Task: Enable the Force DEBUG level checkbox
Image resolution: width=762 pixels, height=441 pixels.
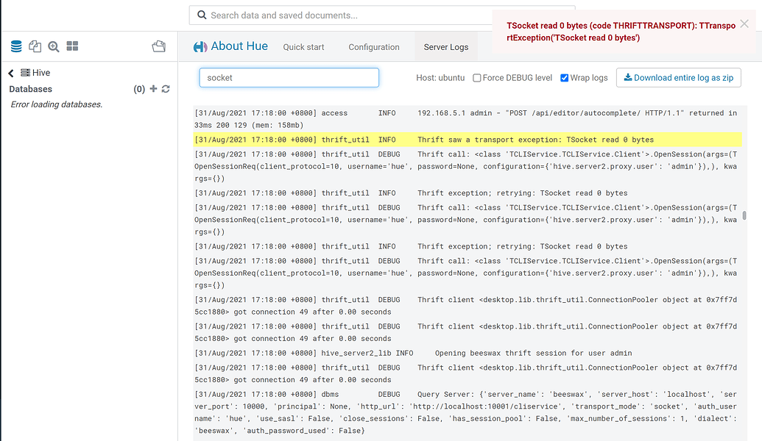Action: (x=476, y=77)
